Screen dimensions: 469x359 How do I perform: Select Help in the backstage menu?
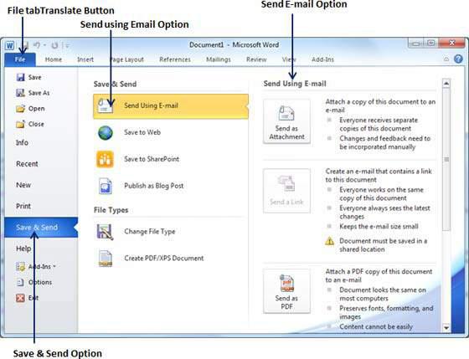[23, 249]
